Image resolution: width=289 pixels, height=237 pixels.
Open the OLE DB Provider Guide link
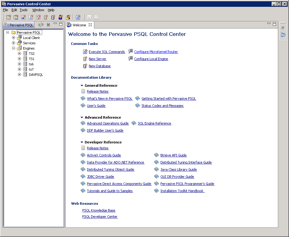pyautogui.click(x=177, y=177)
